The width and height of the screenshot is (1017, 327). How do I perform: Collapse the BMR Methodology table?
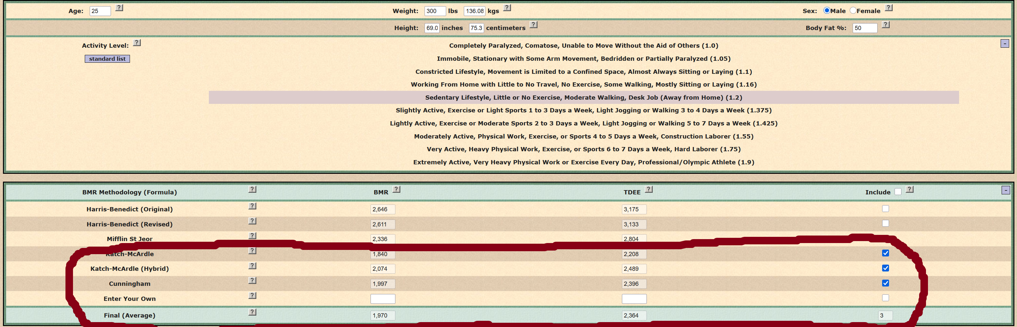(x=1006, y=190)
